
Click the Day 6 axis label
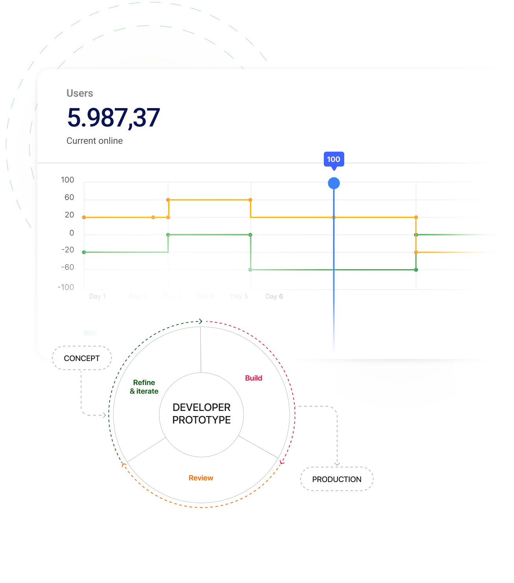[x=274, y=297]
